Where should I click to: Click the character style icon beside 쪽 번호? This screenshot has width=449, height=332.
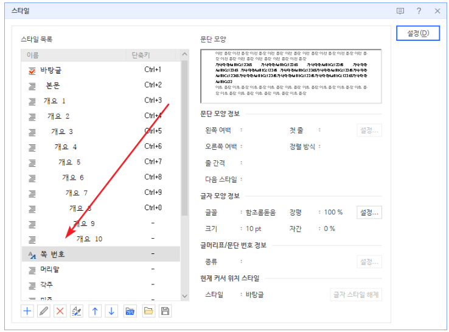[x=32, y=255]
